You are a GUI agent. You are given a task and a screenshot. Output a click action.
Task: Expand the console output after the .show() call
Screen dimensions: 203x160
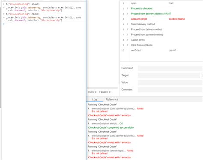click(7, 9)
